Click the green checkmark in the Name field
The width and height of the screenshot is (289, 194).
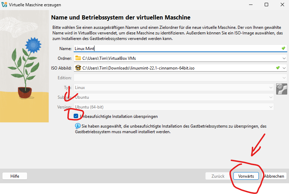pos(283,48)
